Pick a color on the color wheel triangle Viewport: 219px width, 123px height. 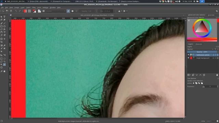click(x=202, y=27)
